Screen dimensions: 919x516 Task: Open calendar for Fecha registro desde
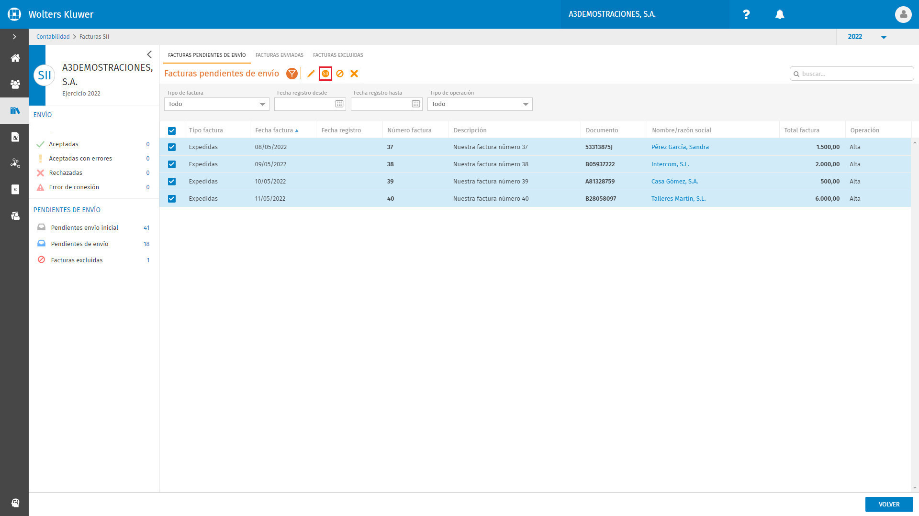339,104
